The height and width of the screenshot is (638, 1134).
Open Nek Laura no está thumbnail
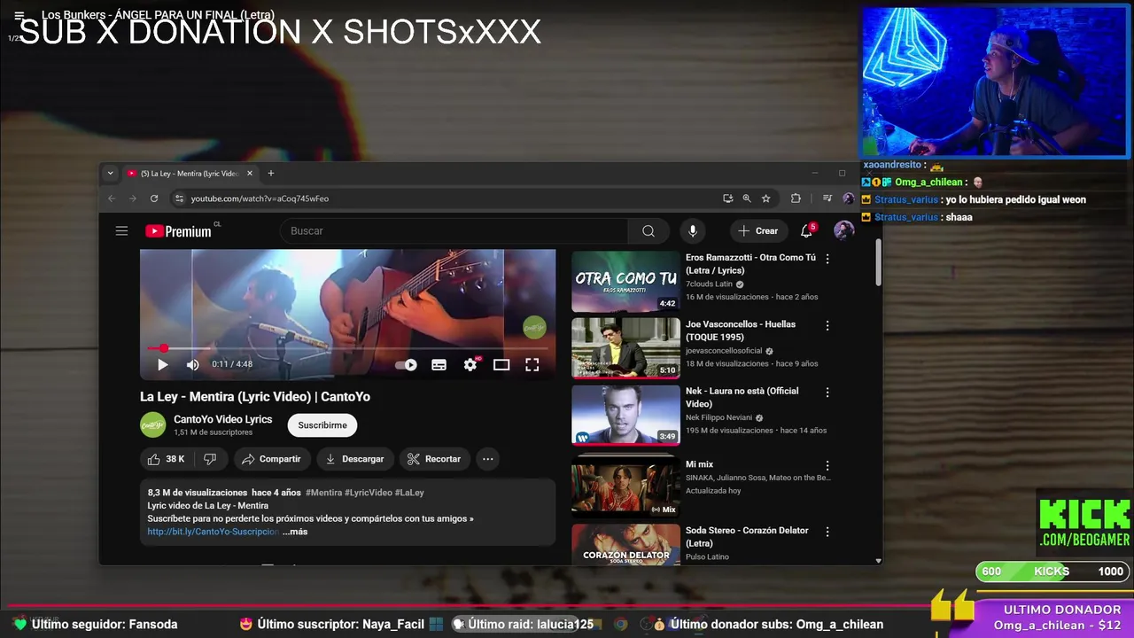point(625,415)
